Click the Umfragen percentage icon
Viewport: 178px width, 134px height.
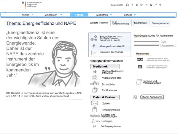coord(96,121)
